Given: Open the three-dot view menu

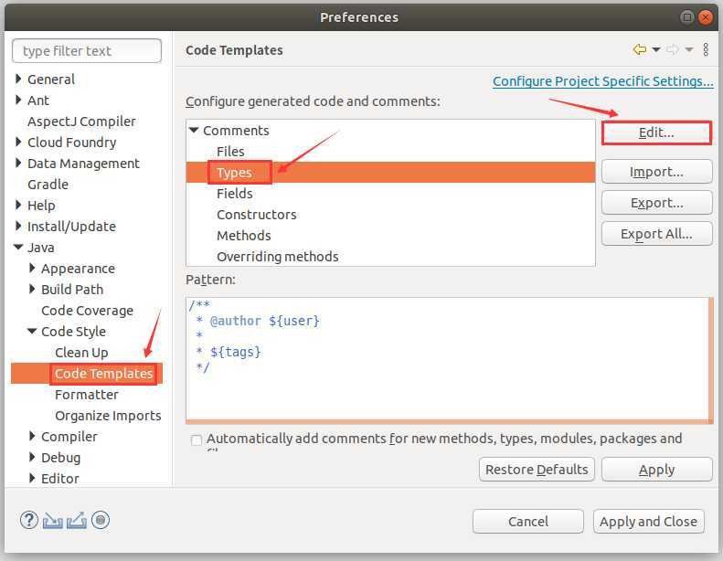Looking at the screenshot, I should pos(706,50).
